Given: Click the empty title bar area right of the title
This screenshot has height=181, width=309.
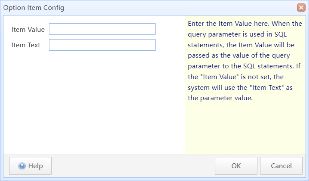Looking at the screenshot, I should (181, 8).
